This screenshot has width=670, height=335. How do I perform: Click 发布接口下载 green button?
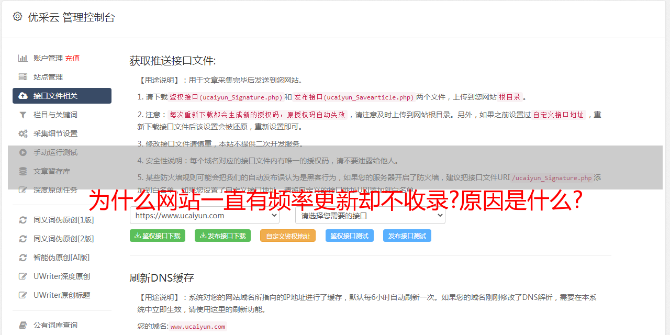222,236
